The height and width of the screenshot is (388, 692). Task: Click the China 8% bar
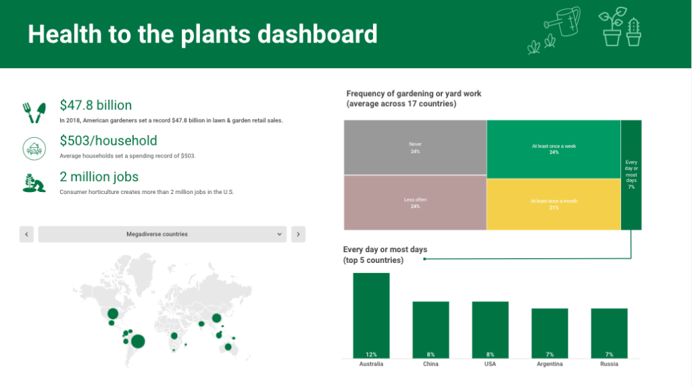point(430,330)
